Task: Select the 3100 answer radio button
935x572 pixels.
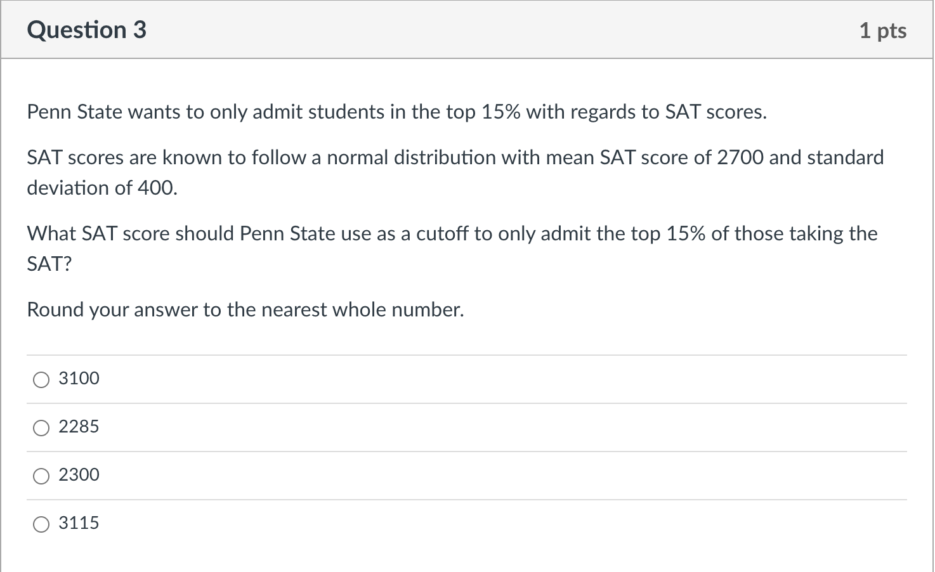Action: coord(41,380)
